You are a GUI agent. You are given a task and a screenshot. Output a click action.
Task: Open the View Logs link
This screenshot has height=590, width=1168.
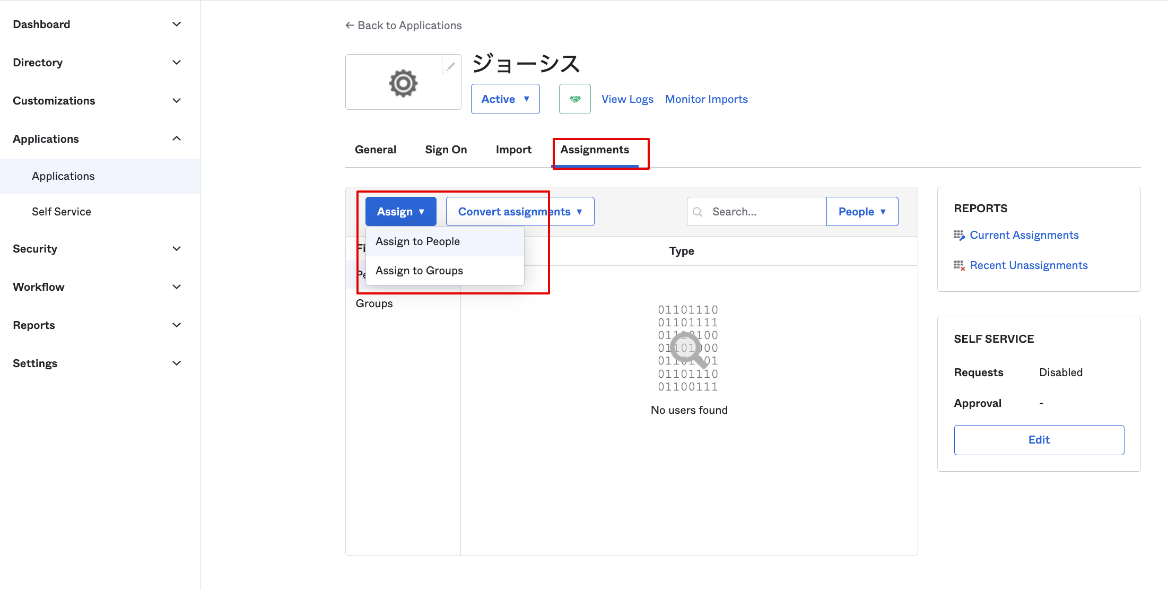click(x=627, y=99)
